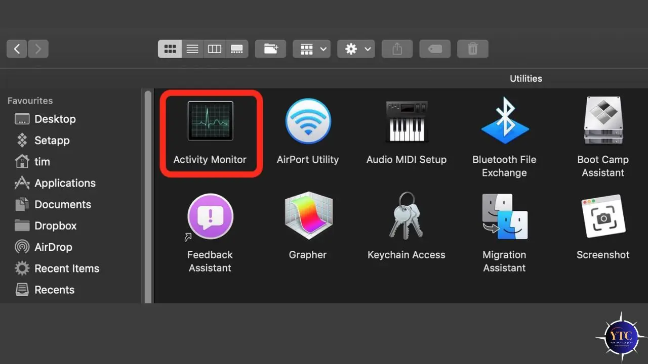Click the Migration Assistant name label
The image size is (648, 364).
504,261
